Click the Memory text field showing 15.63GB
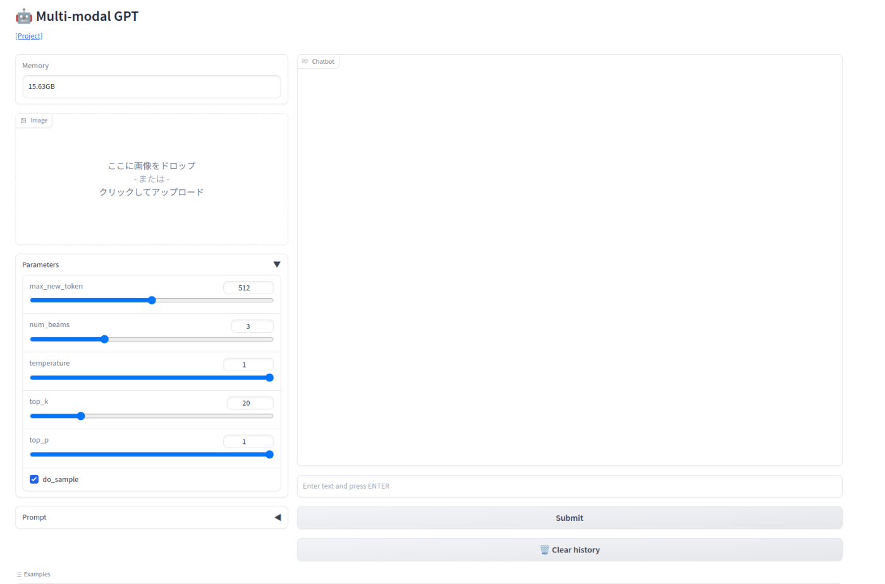This screenshot has height=584, width=885. [152, 86]
